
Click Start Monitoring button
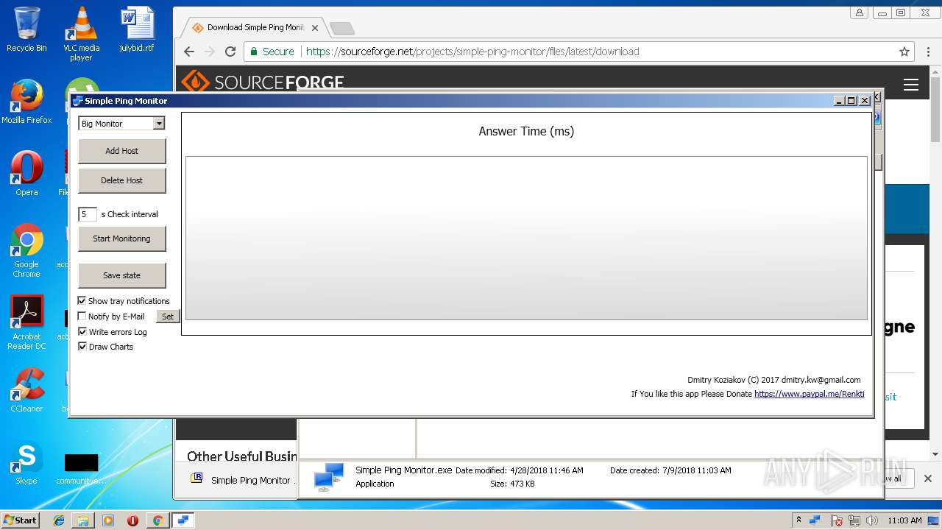pyautogui.click(x=122, y=239)
